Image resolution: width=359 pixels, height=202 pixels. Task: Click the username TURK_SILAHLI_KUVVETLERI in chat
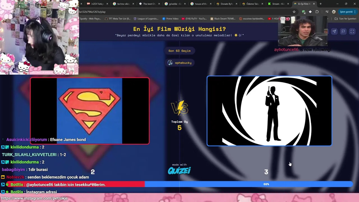(29, 155)
